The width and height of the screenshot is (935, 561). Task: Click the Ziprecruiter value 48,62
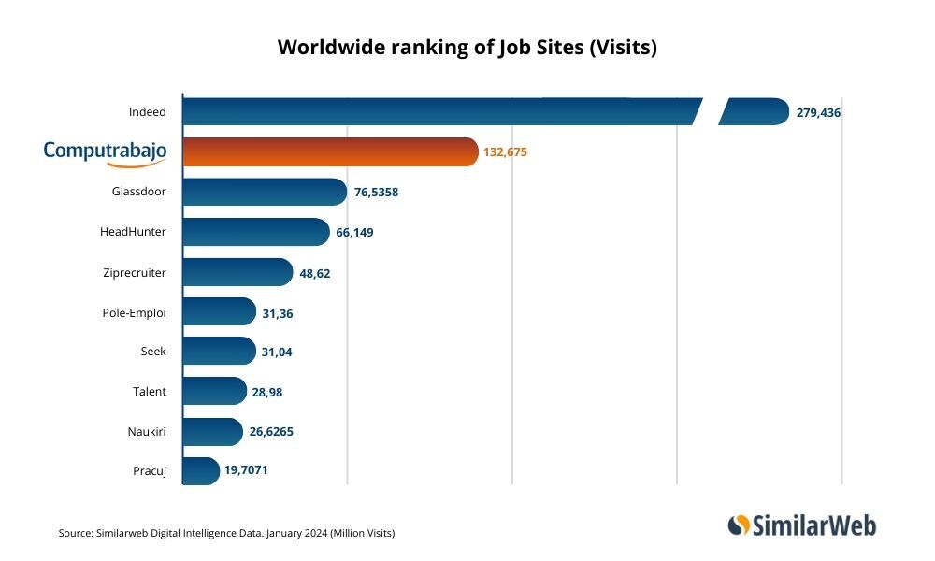coord(315,274)
